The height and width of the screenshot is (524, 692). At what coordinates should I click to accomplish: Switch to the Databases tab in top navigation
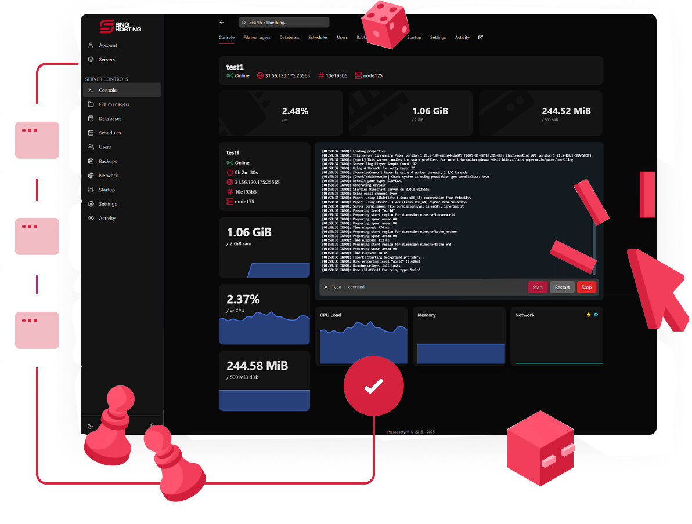289,38
